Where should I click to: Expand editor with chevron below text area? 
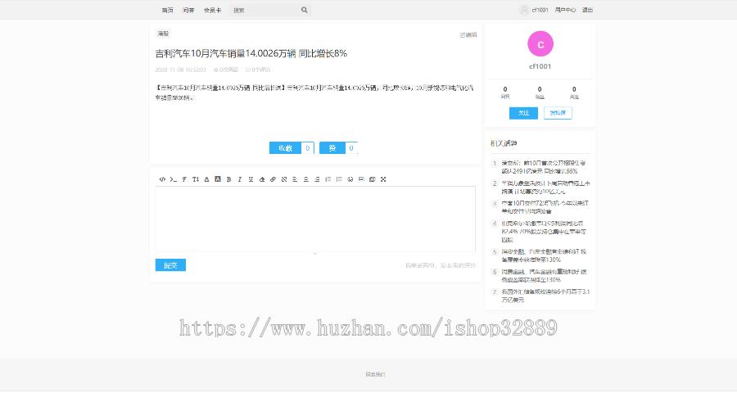(x=315, y=254)
